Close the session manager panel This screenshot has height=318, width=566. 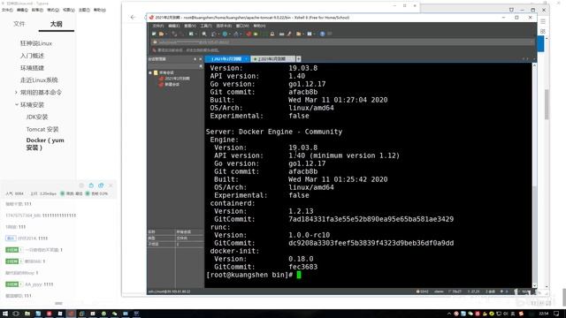[201, 59]
